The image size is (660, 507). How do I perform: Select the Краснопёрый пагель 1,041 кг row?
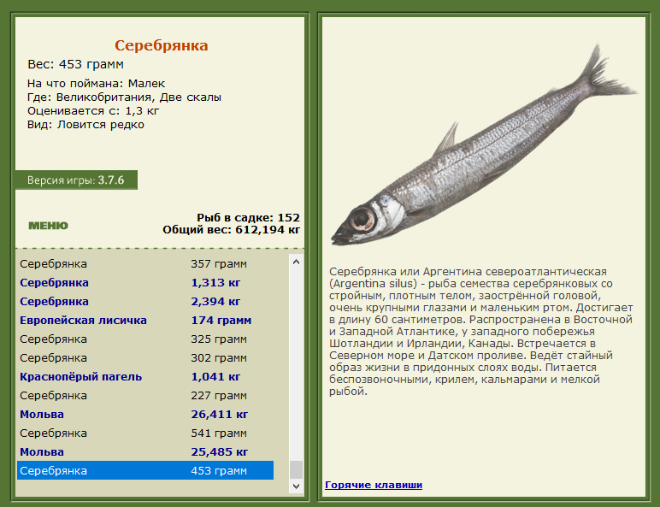pos(145,377)
